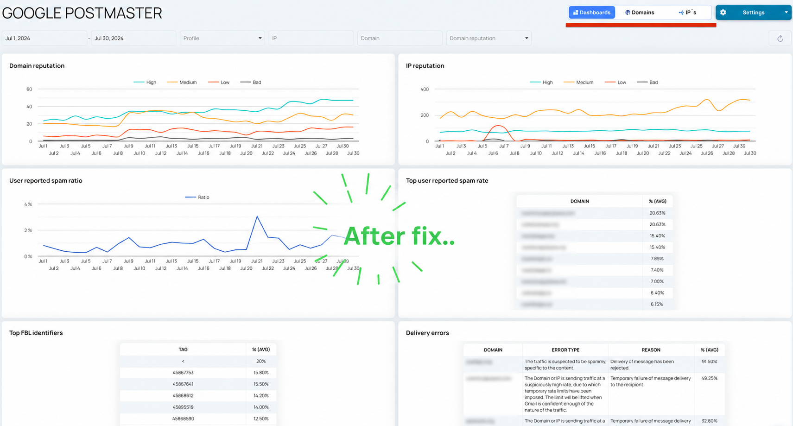Image resolution: width=793 pixels, height=426 pixels.
Task: Click ERROR TYPE header in Delivery errors
Action: pyautogui.click(x=565, y=350)
